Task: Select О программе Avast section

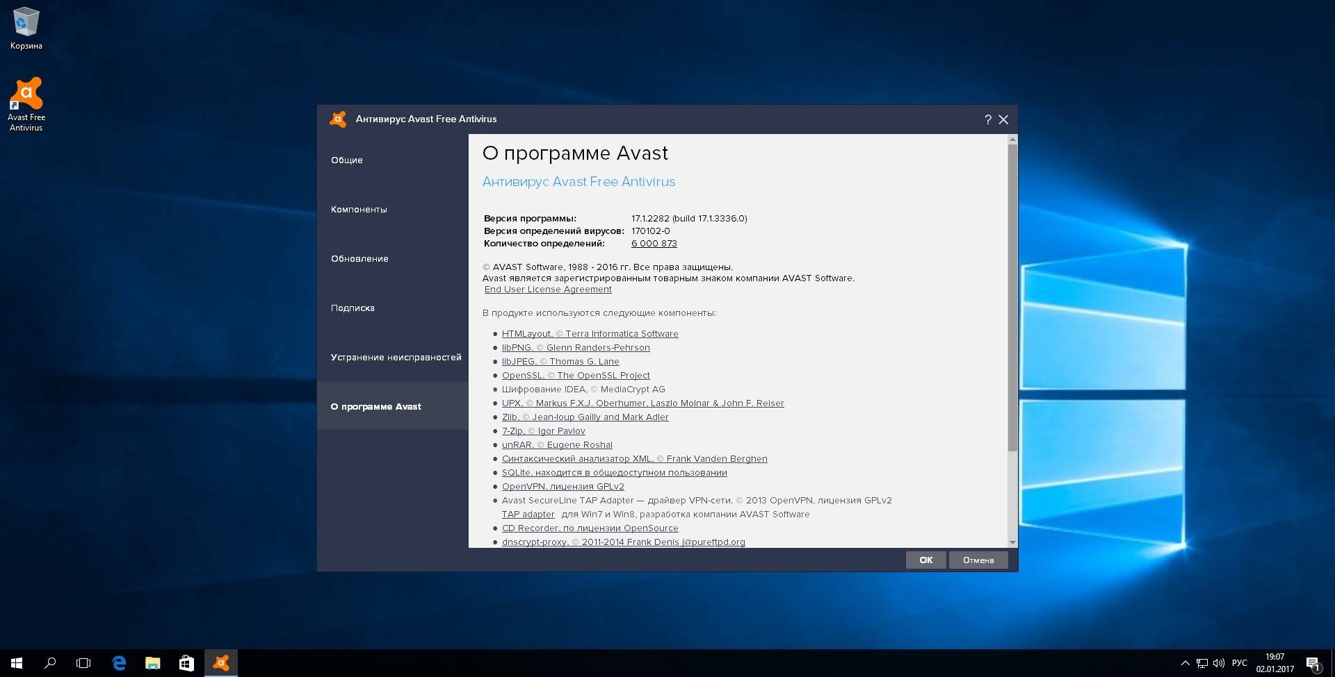Action: (x=393, y=406)
